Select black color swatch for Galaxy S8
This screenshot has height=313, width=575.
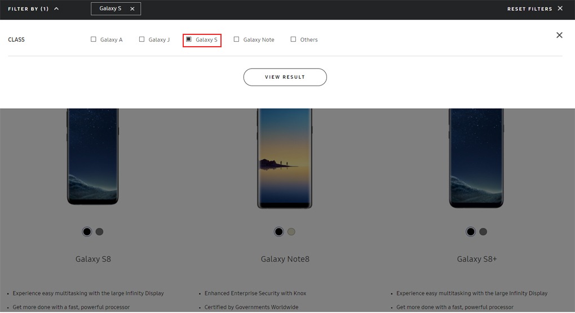coord(87,232)
